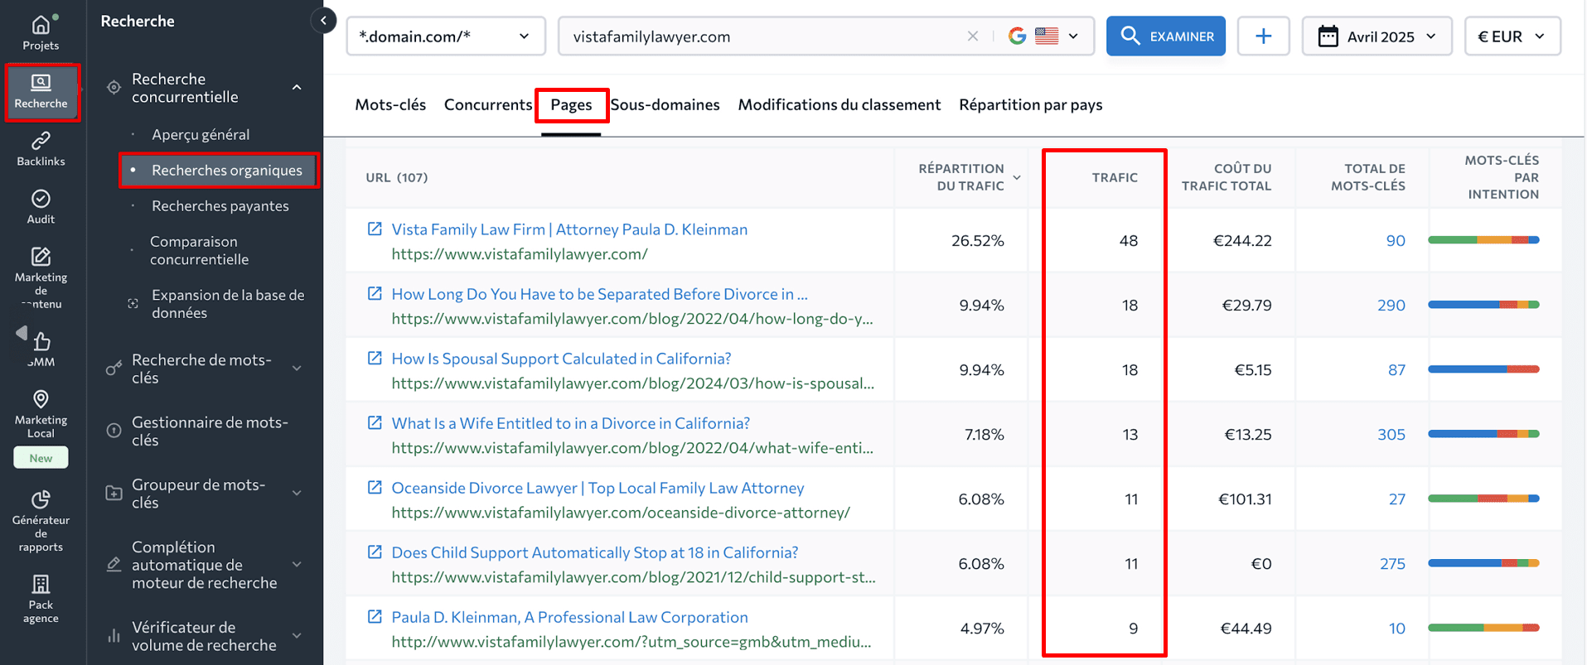Open How Is Spousal Support Calculated link
This screenshot has height=665, width=1587.
[x=561, y=359]
